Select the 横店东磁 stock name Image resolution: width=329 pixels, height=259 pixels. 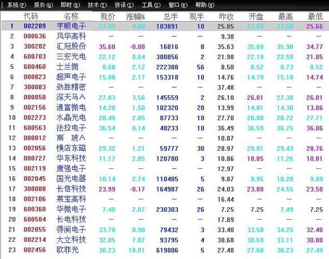[x=71, y=148]
